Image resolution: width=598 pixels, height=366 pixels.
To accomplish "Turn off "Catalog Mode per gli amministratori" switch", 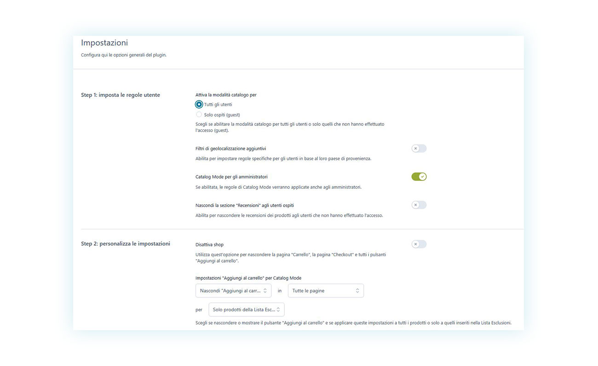I will [419, 177].
